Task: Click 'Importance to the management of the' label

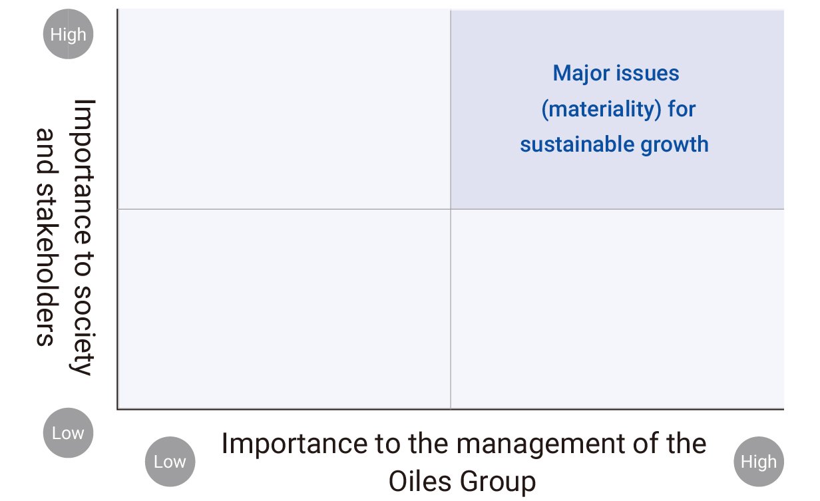Action: tap(464, 443)
